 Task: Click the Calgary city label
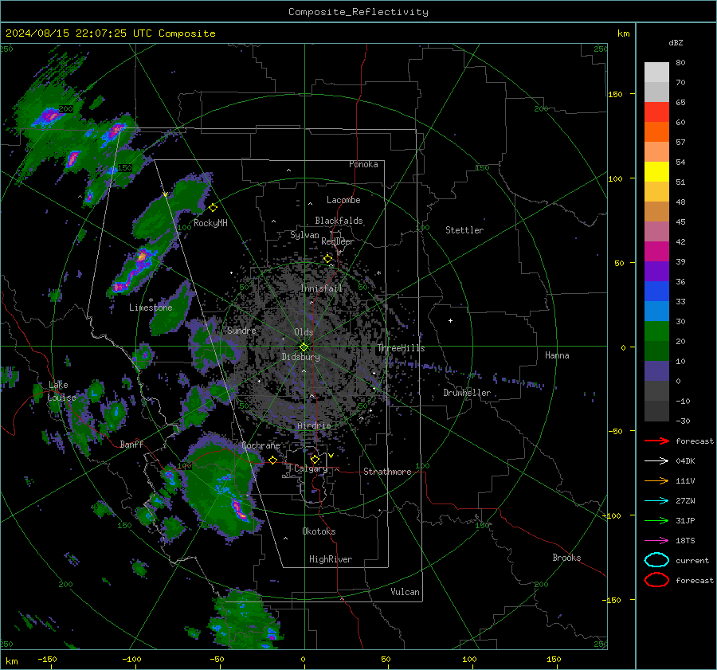[311, 468]
